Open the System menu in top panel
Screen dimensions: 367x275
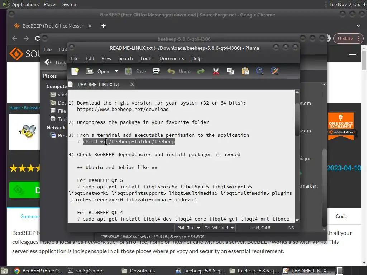pyautogui.click(x=70, y=4)
